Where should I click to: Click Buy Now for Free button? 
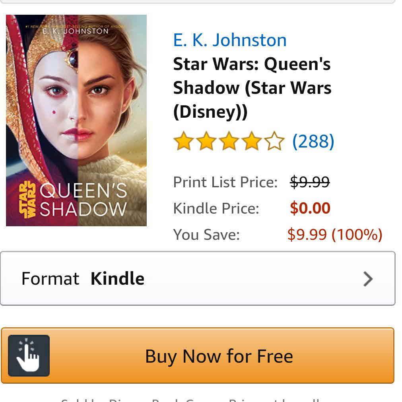(198, 355)
